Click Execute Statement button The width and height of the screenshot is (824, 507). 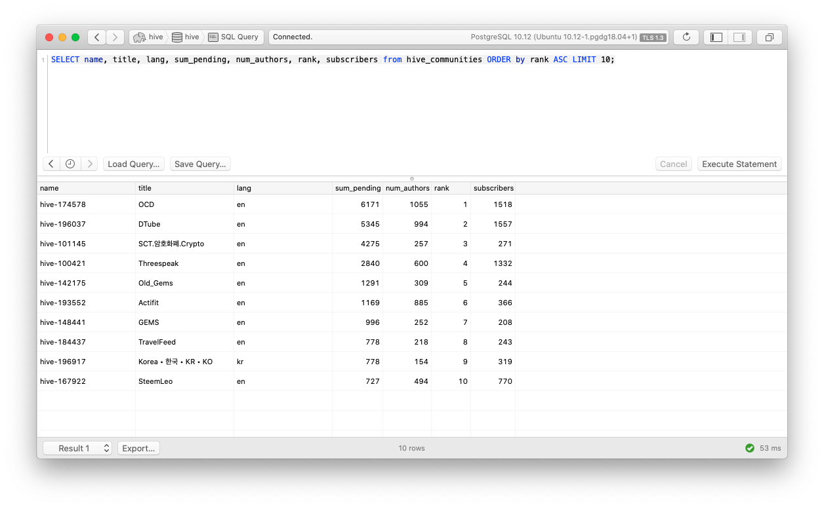(739, 164)
